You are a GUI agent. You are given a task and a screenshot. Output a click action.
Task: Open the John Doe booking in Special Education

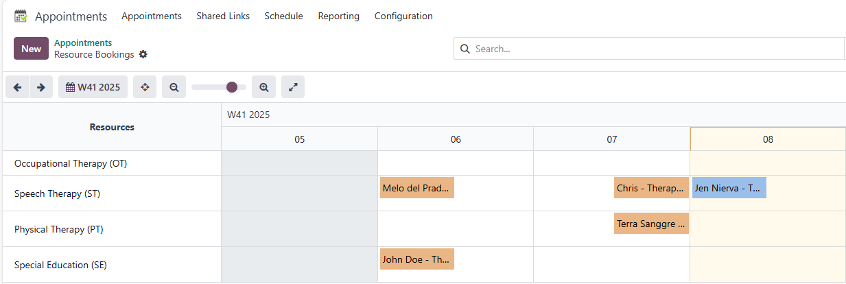pos(416,259)
